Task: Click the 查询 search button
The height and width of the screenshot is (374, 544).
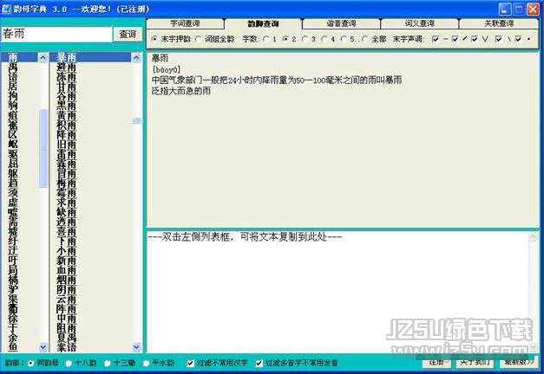Action: (x=128, y=35)
